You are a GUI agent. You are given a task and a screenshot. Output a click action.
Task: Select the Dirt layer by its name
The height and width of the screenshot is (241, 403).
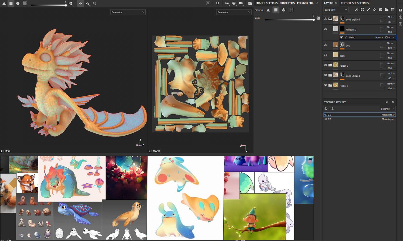(x=348, y=45)
